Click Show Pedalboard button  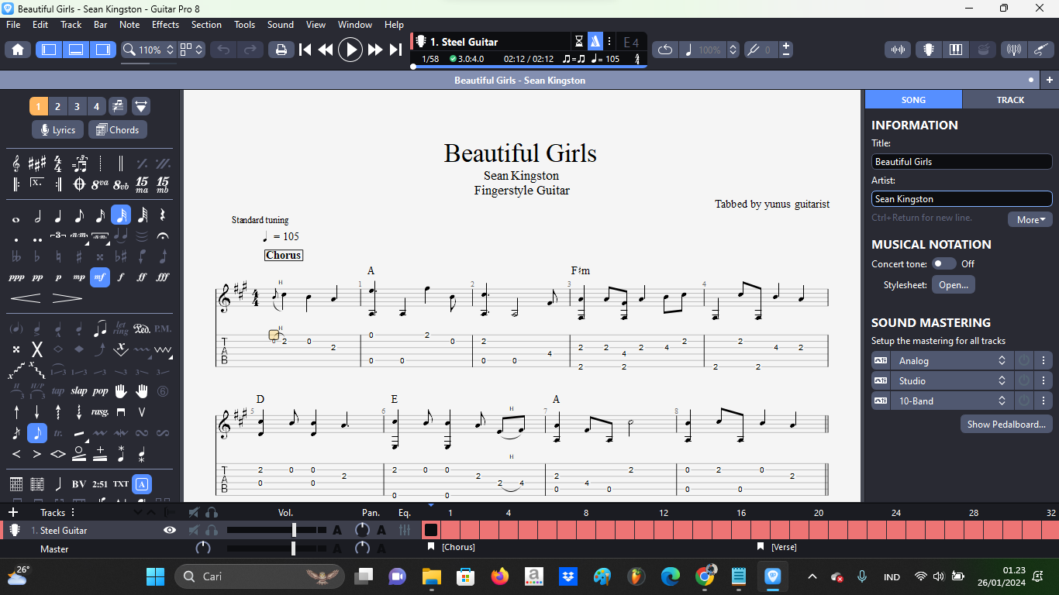point(1006,424)
